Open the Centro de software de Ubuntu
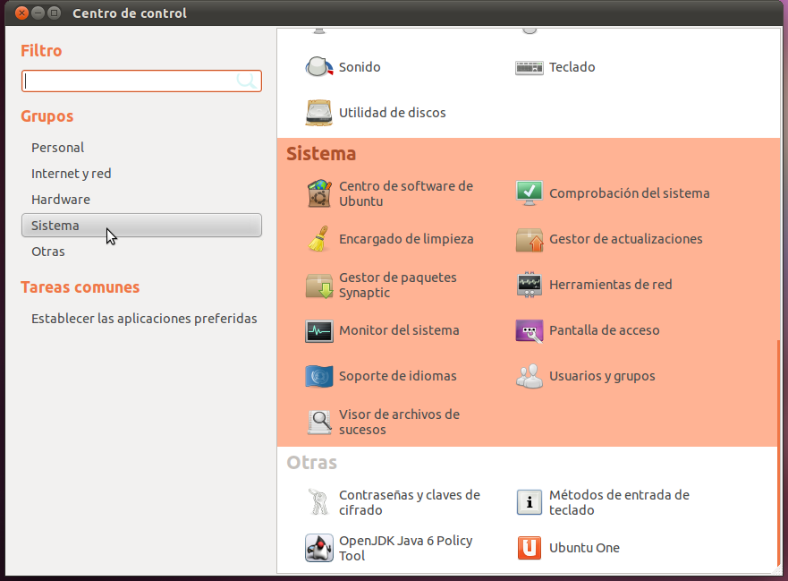 404,193
